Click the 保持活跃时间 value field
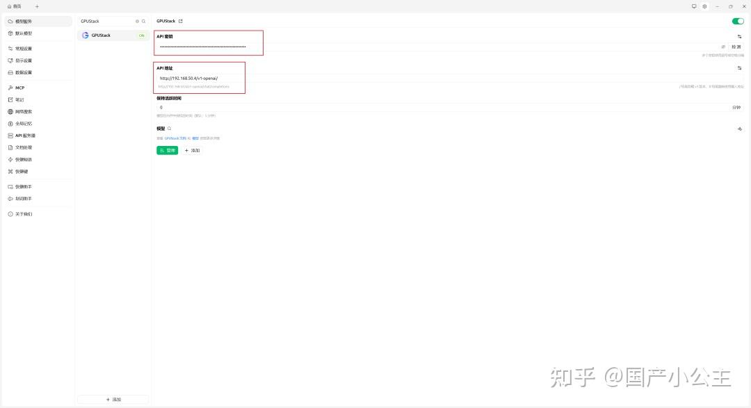This screenshot has height=408, width=751. [443, 108]
